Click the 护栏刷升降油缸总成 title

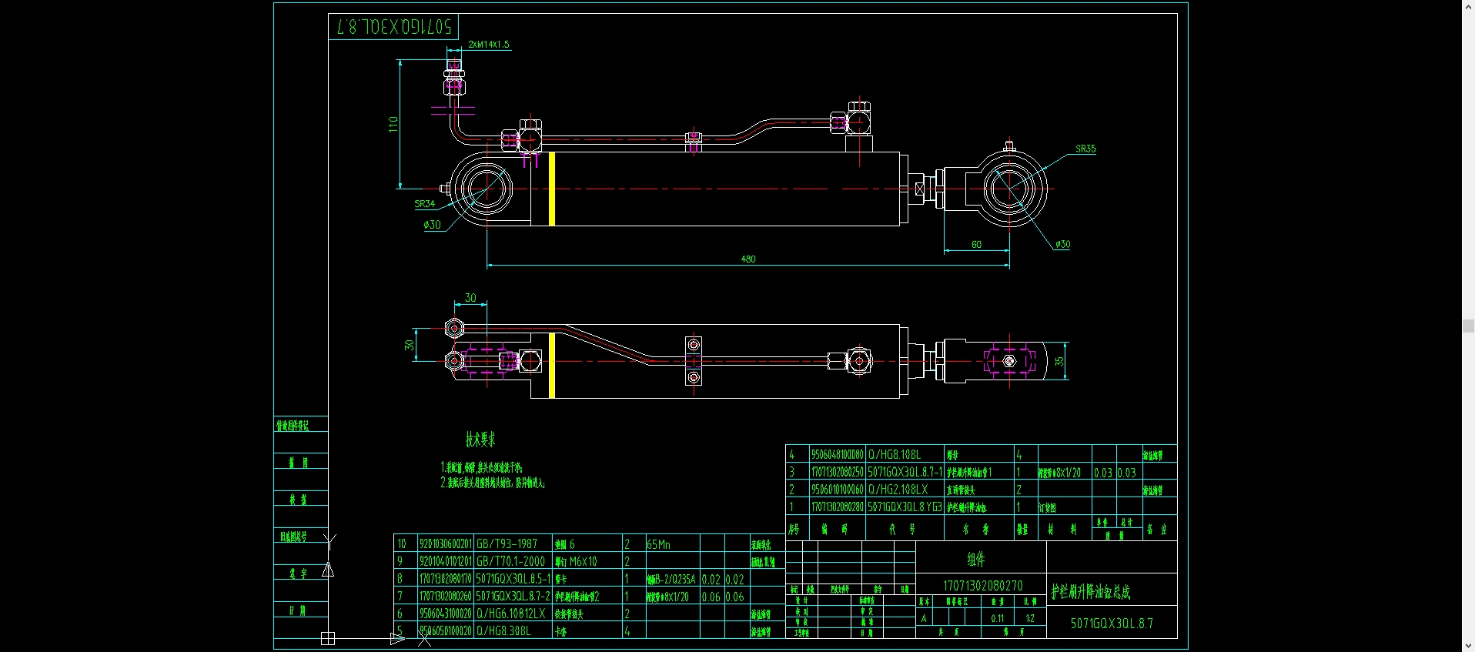(1091, 592)
